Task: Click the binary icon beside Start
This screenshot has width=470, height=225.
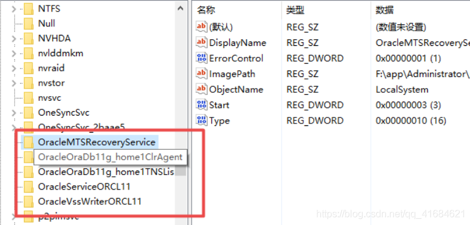Action: coord(202,105)
